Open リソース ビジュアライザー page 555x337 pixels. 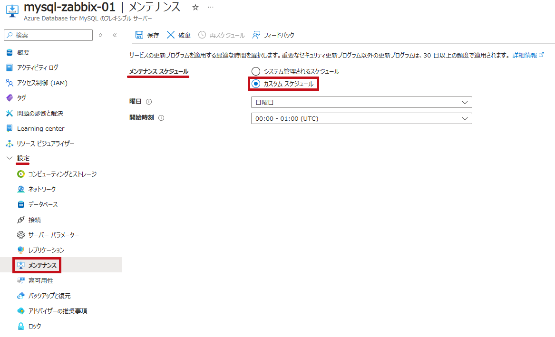46,144
